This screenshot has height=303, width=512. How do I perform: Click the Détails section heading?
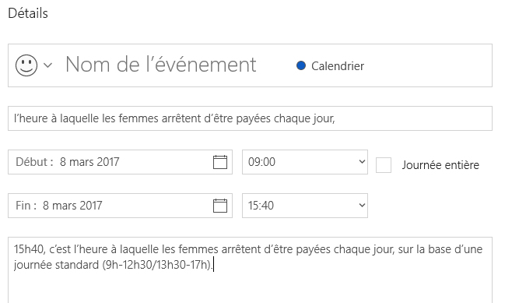[x=28, y=13]
